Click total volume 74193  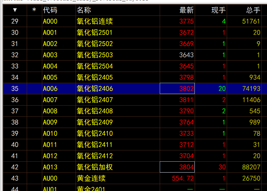click(x=251, y=89)
